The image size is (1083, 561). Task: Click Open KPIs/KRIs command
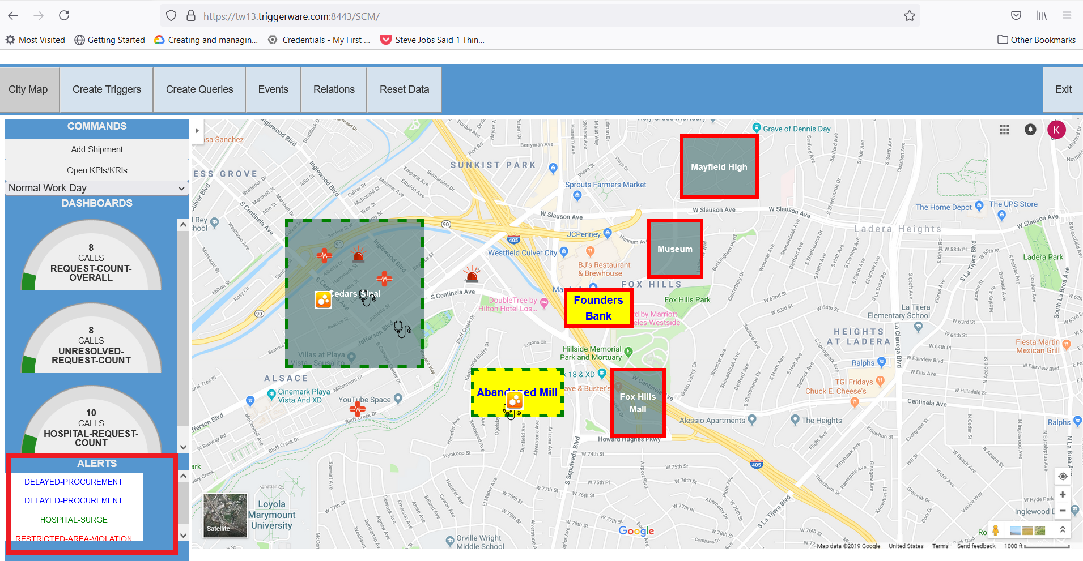(x=97, y=170)
